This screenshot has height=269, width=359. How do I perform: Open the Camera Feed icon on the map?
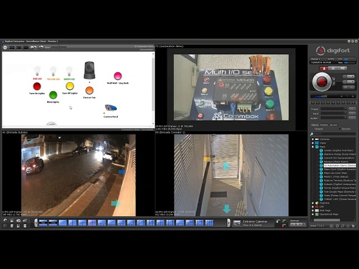click(x=111, y=108)
